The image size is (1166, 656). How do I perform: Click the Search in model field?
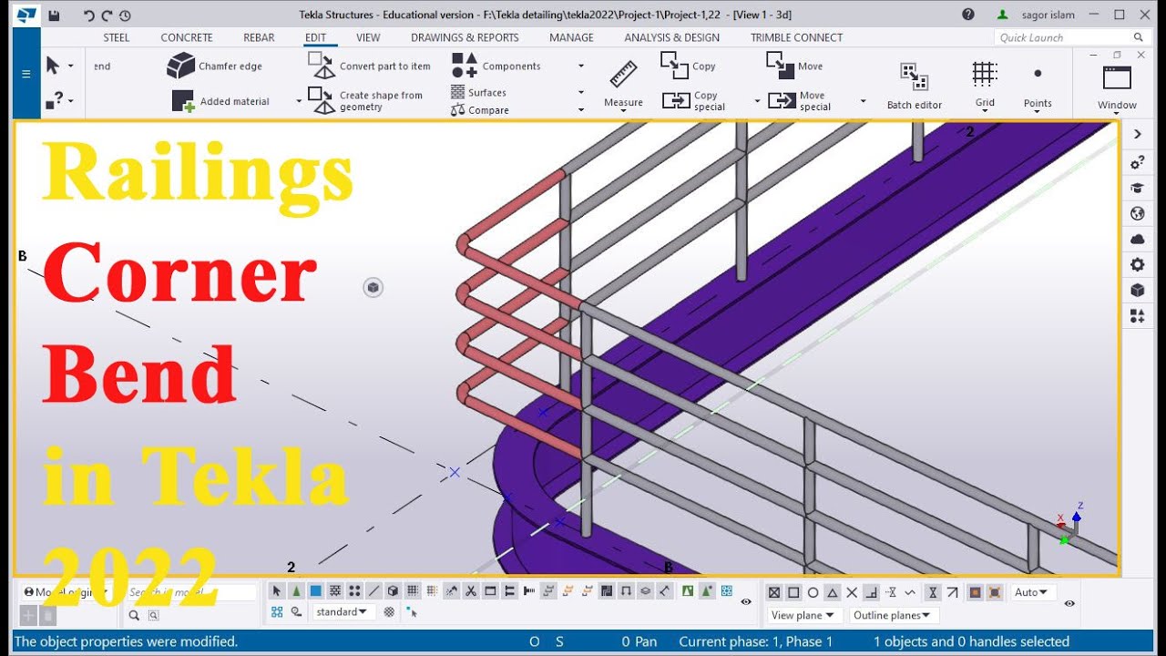point(191,592)
